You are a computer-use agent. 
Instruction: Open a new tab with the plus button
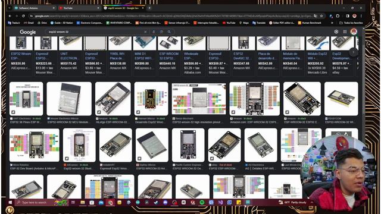click(x=149, y=8)
